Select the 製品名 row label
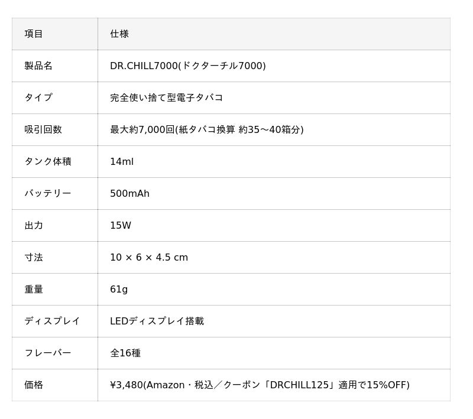Image resolution: width=473 pixels, height=419 pixels. coord(38,66)
